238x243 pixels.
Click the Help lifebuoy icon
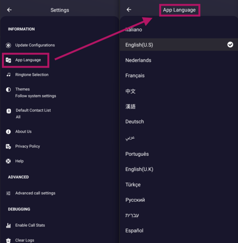[8, 161]
